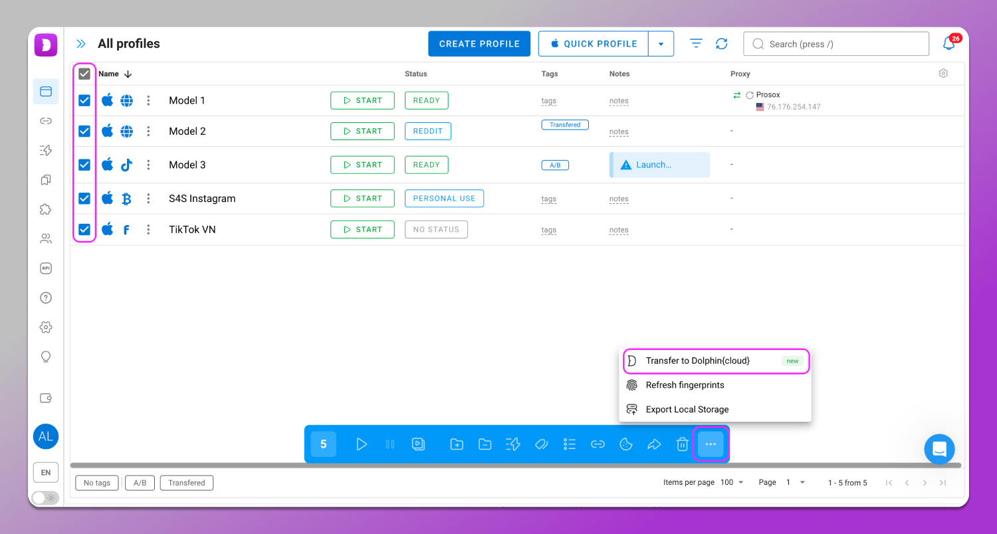
Task: Open filters using the filter icon near search
Action: point(696,43)
